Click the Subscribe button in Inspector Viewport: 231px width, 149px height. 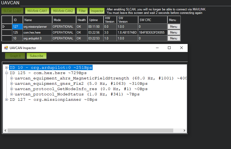36,56
